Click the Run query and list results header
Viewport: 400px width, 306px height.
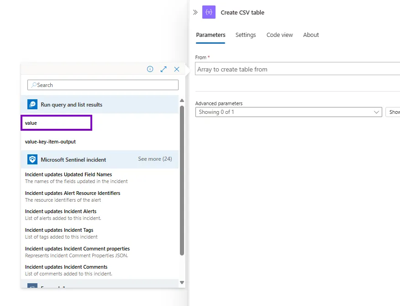click(100, 105)
